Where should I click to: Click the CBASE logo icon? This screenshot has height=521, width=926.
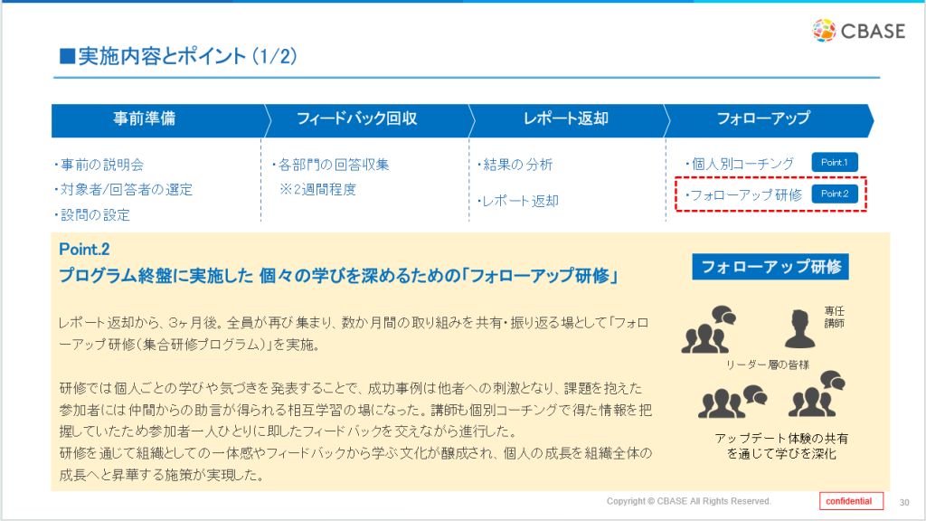point(825,30)
